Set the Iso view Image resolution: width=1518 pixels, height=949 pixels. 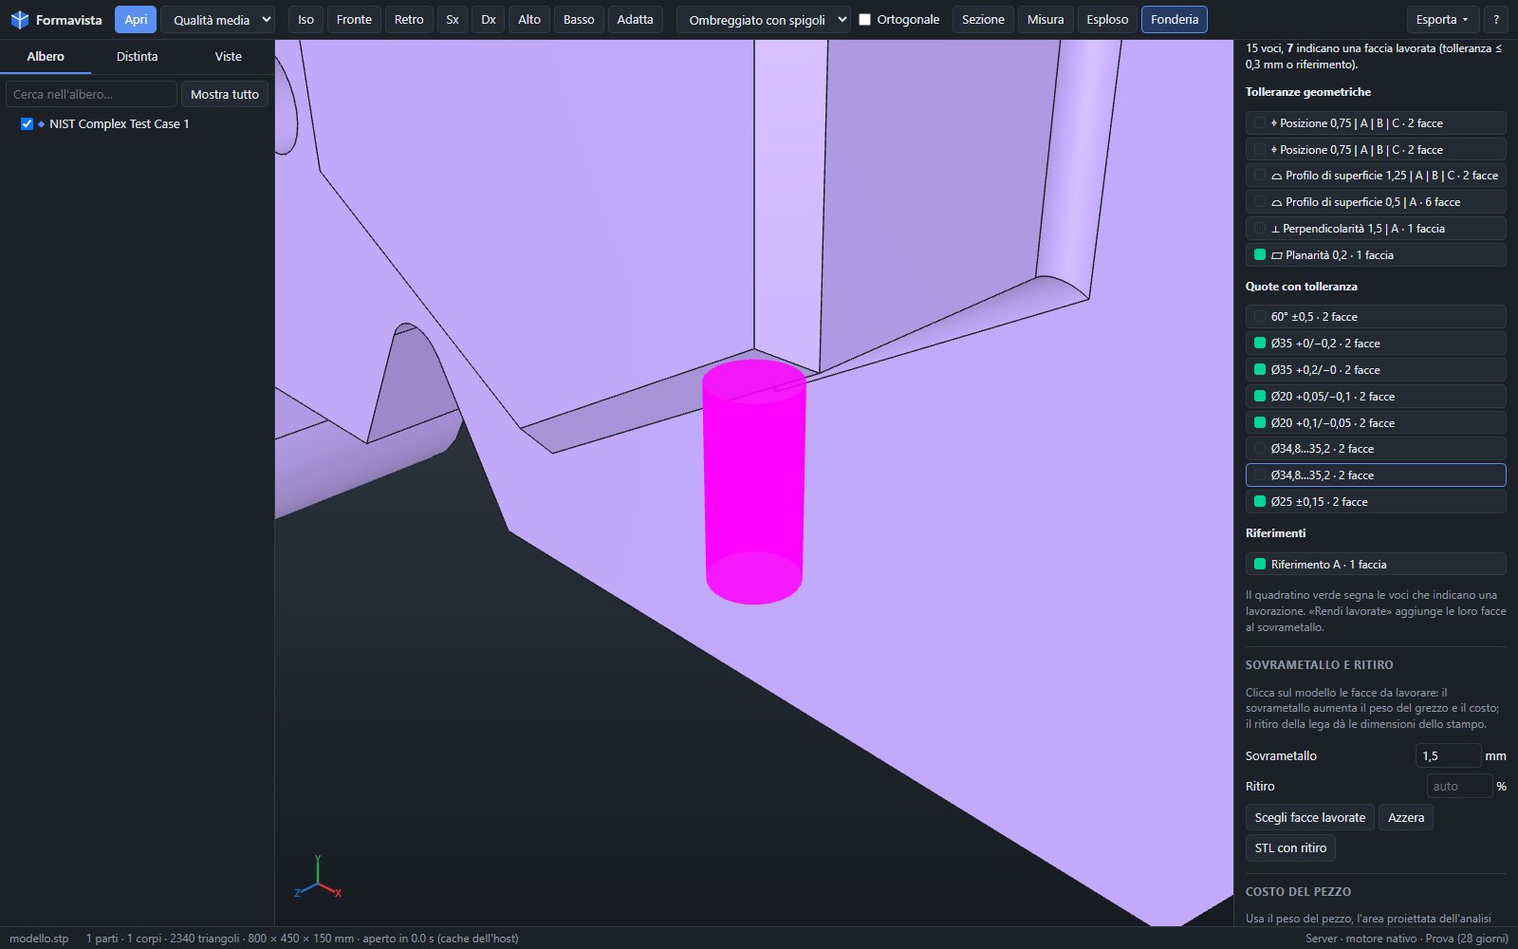(x=305, y=20)
